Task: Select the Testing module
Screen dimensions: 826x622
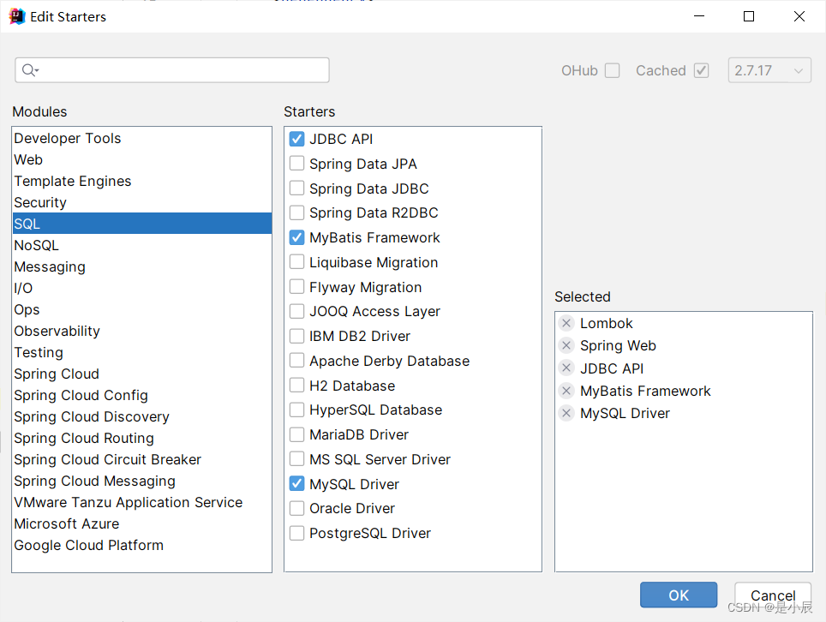Action: pyautogui.click(x=141, y=352)
